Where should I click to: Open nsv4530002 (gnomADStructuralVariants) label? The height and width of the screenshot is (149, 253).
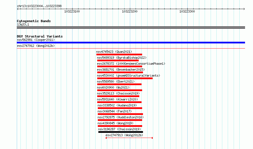click(x=128, y=75)
